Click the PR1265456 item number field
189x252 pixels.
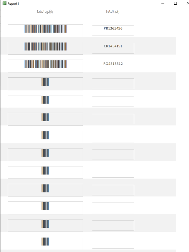click(x=113, y=30)
